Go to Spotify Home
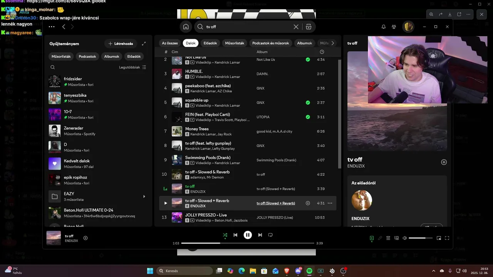The width and height of the screenshot is (493, 277). click(186, 27)
